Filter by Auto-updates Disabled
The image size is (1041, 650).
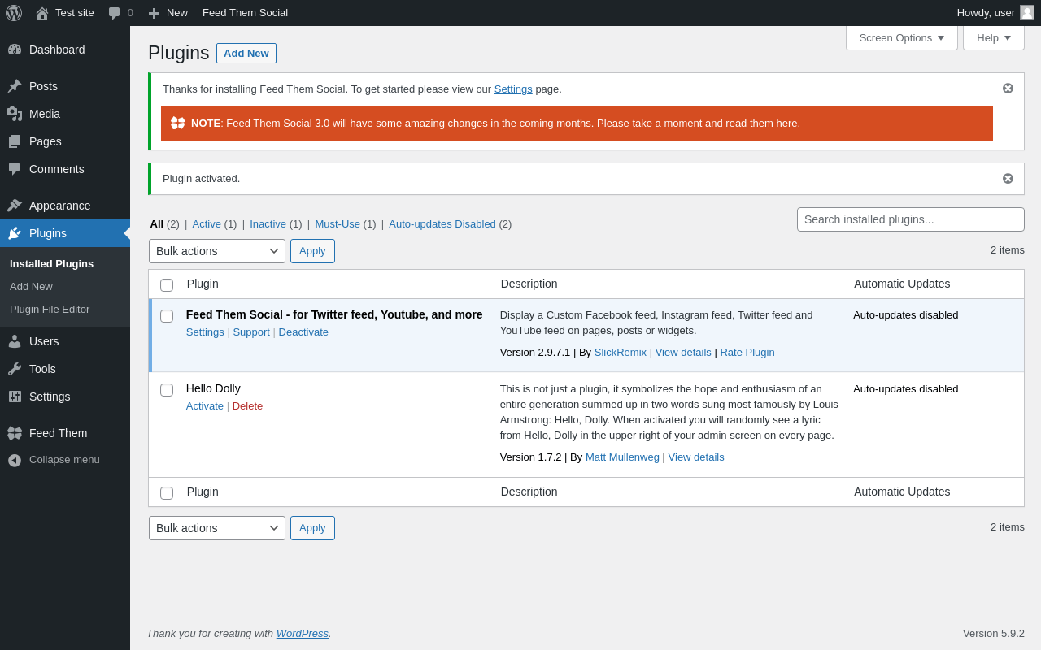pos(442,224)
